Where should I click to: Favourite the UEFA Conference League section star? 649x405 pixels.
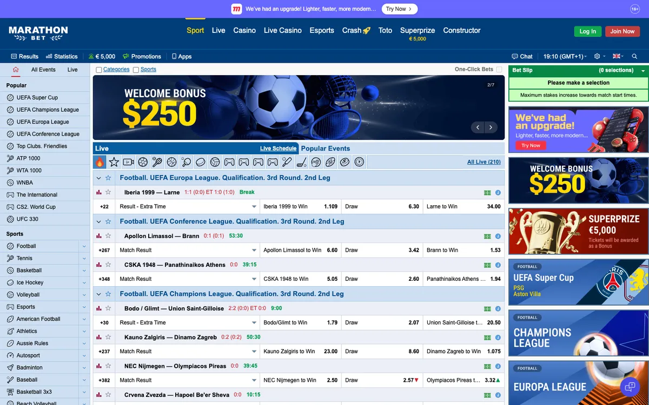click(x=108, y=221)
